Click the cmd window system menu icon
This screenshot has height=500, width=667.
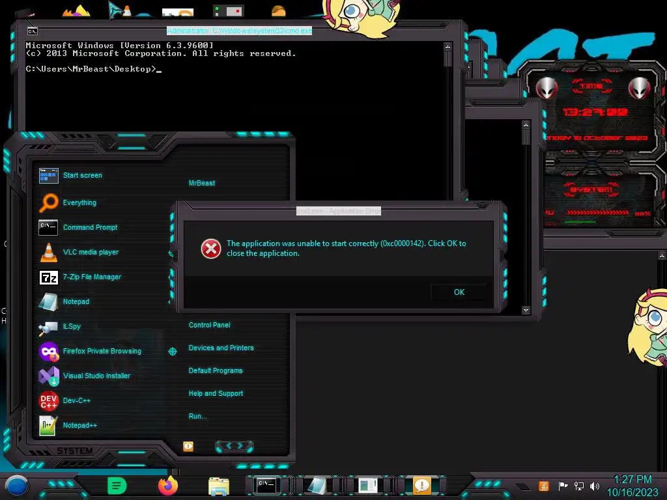[33, 31]
